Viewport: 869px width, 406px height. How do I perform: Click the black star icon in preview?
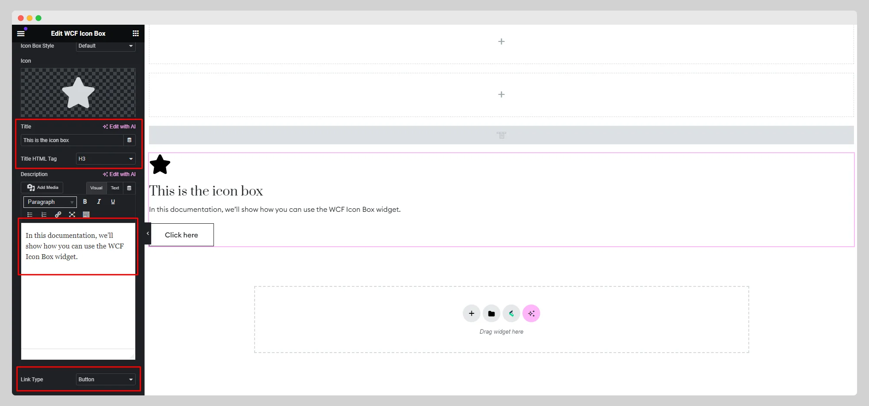(160, 165)
